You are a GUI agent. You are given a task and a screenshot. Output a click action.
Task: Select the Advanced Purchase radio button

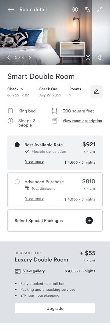pos(17,182)
